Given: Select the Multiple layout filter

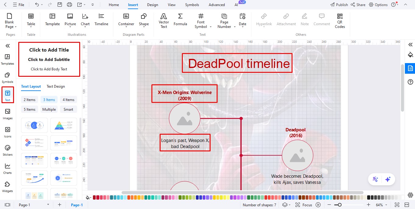Looking at the screenshot, I should click(x=49, y=110).
